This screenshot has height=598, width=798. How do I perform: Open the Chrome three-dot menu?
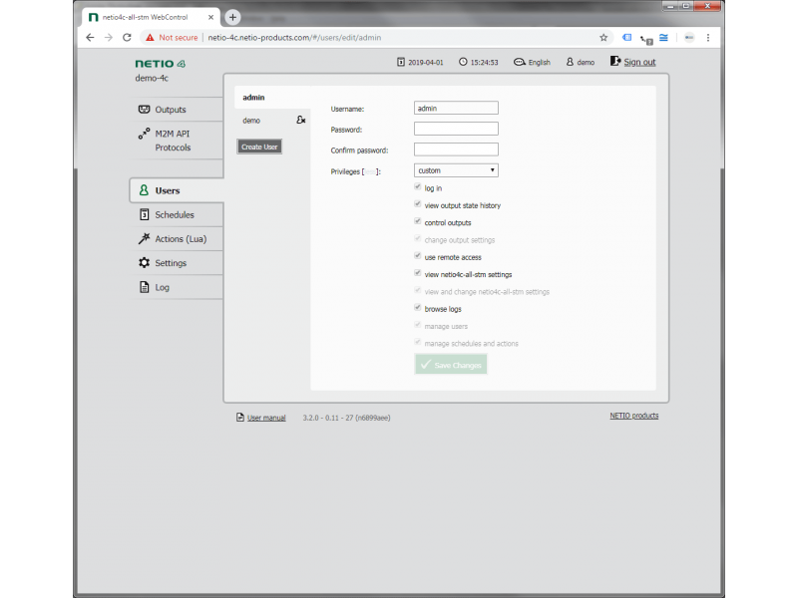708,38
